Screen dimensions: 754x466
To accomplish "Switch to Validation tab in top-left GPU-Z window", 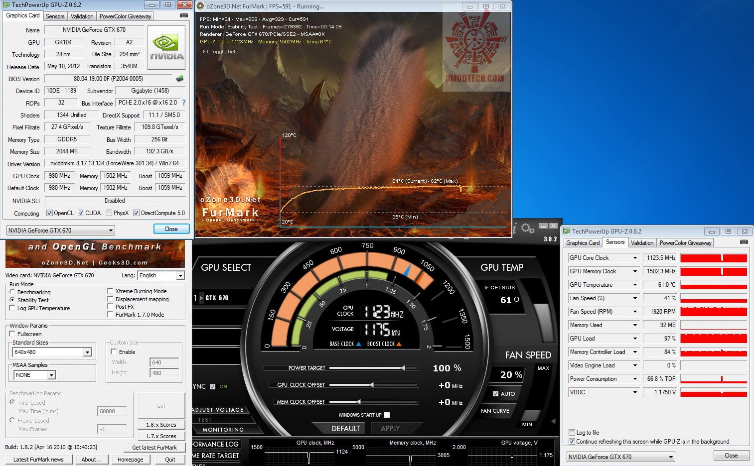I will tap(82, 16).
